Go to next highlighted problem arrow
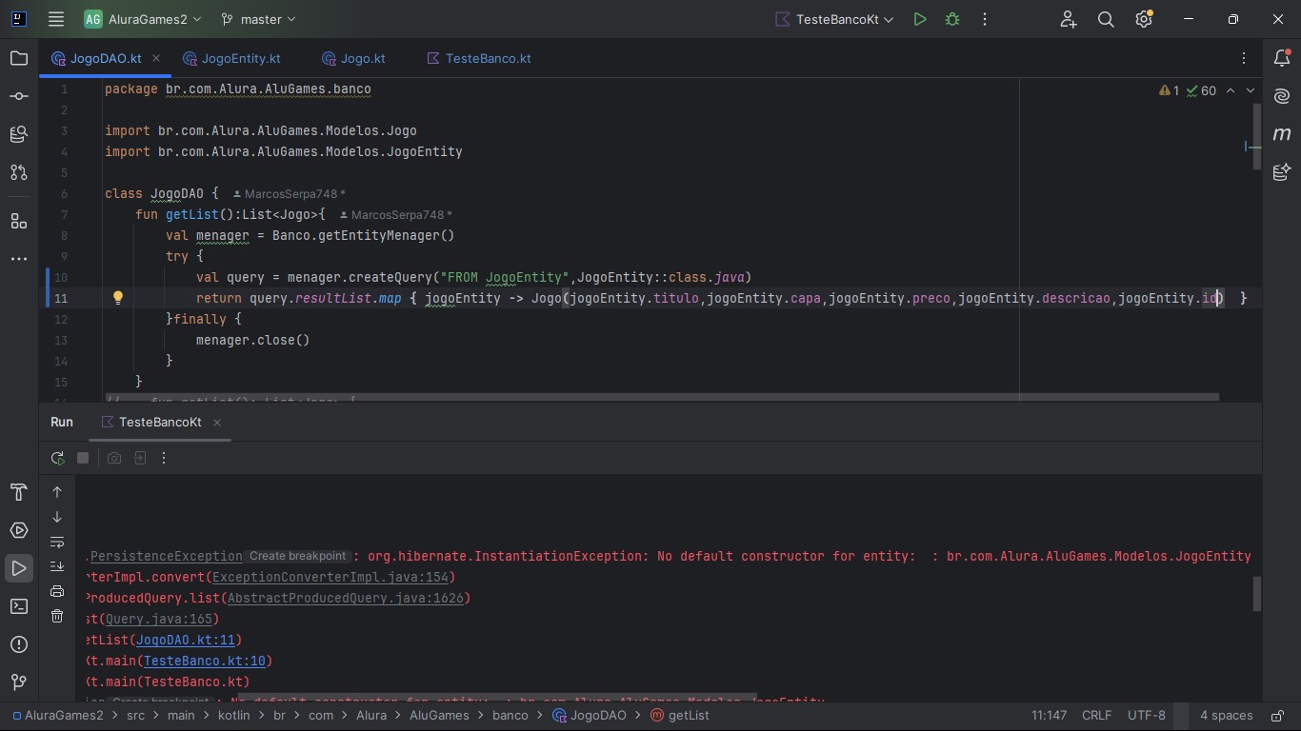This screenshot has width=1301, height=731. pos(1251,90)
